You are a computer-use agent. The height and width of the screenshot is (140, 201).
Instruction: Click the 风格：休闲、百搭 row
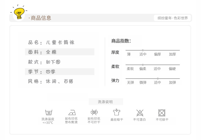(51, 81)
